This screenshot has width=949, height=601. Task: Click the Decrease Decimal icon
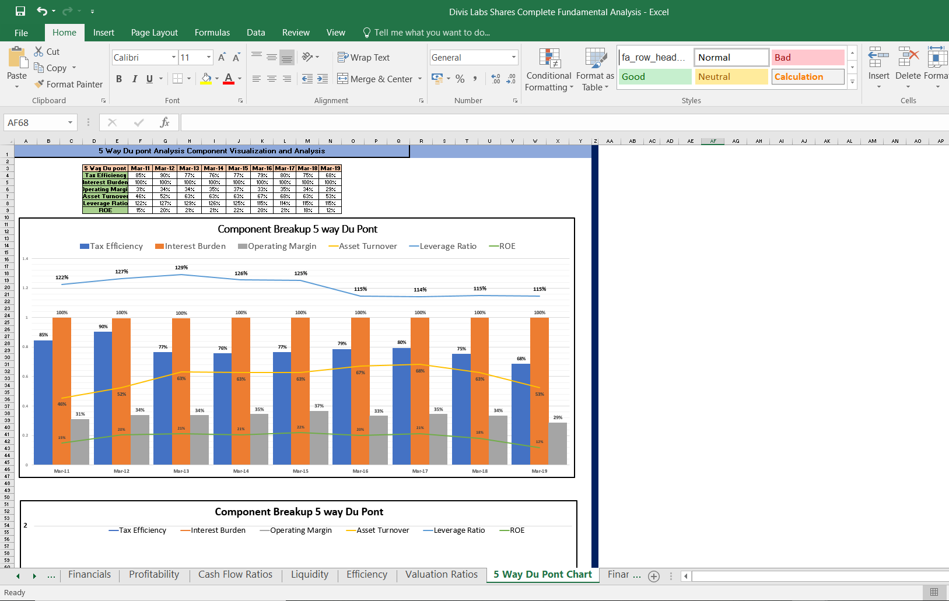(x=511, y=79)
